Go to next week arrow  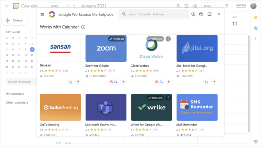point(74,6)
